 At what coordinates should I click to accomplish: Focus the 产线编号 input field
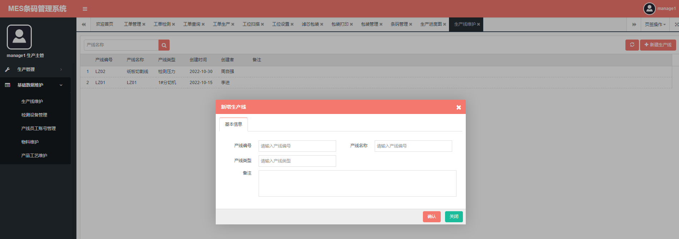coord(297,146)
